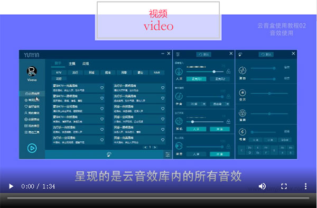Play the video with the player's play button
The image size is (317, 208).
pyautogui.click(x=11, y=186)
